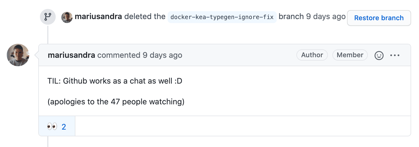The width and height of the screenshot is (419, 147).
Task: Click the "deleted the" event text
Action: (x=145, y=17)
